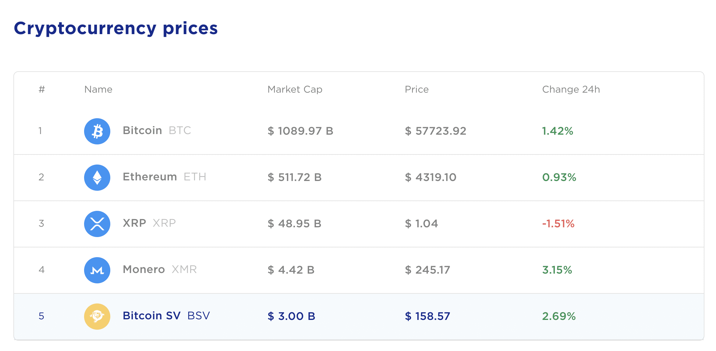
Task: Click Bitcoin SV price $ 158.57
Action: pos(427,316)
